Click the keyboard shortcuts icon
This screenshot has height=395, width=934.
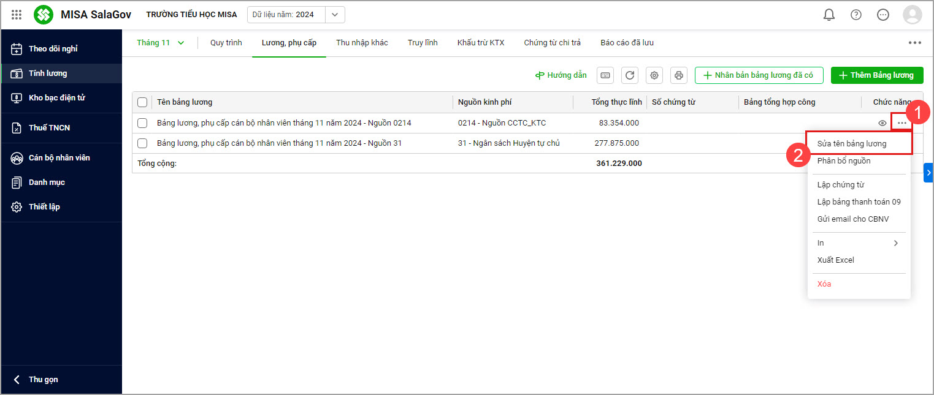point(605,75)
